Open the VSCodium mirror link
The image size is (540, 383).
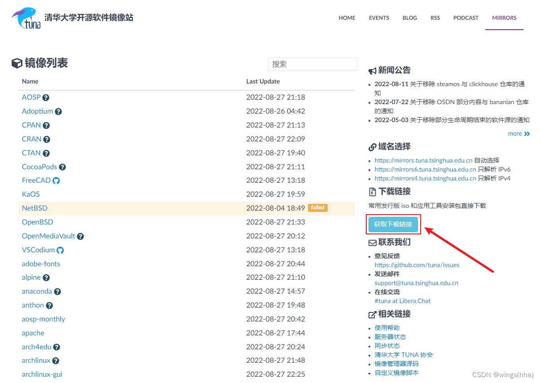click(x=38, y=250)
